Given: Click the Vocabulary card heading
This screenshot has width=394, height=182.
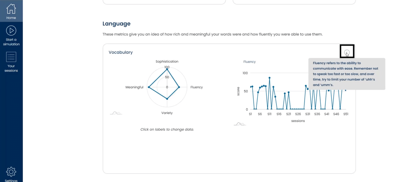Looking at the screenshot, I should tap(121, 52).
